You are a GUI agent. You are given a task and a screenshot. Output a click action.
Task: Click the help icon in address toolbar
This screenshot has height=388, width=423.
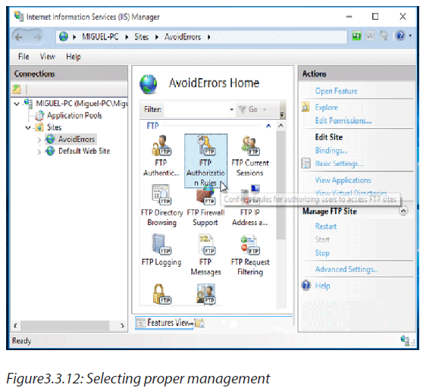(x=400, y=36)
